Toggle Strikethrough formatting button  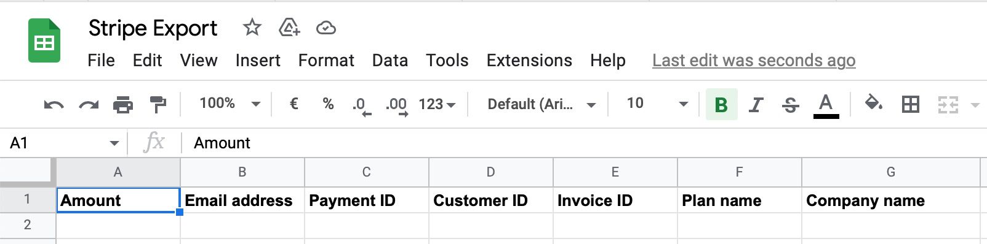790,105
